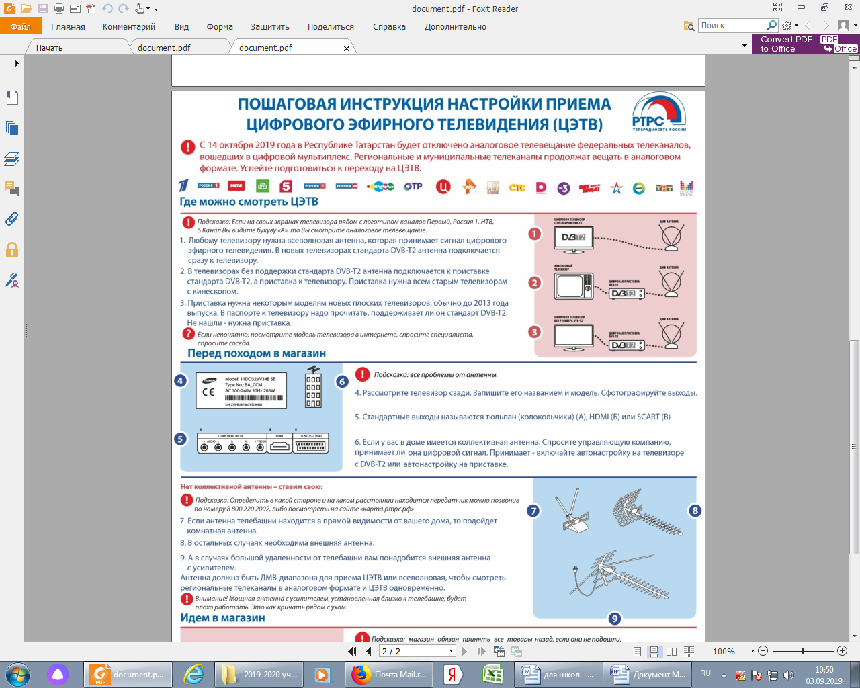Open the Bookmarks panel in sidebar
The width and height of the screenshot is (860, 688).
tap(12, 97)
